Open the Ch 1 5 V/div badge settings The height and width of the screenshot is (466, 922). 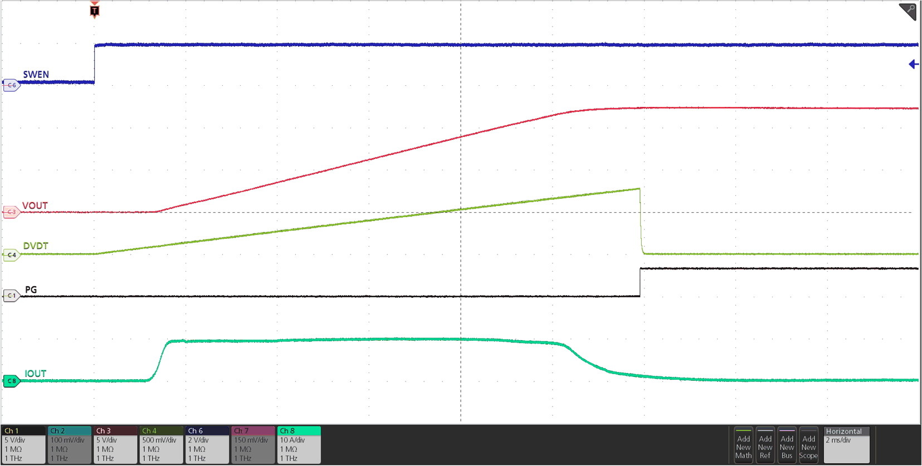coord(23,445)
